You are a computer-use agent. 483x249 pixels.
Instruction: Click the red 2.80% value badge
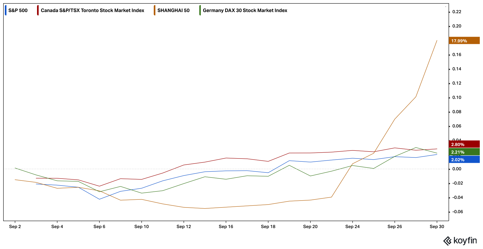[464, 144]
